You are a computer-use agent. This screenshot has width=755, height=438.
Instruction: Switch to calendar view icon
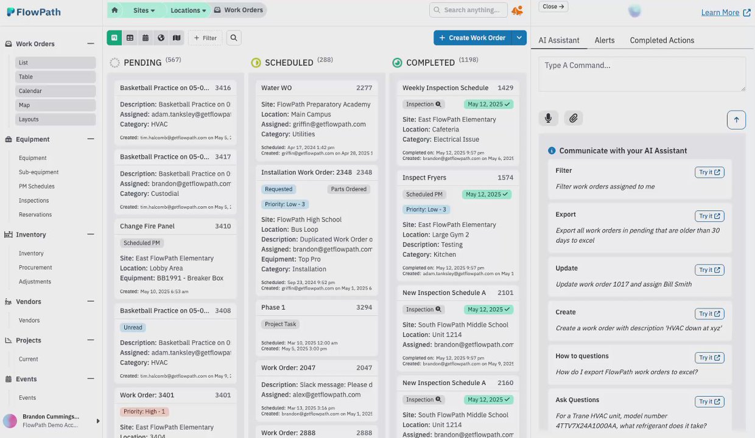click(146, 38)
